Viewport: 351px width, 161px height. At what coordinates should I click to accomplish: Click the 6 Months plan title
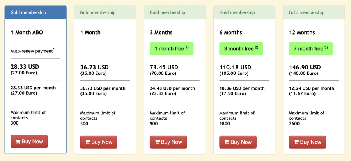click(x=230, y=33)
